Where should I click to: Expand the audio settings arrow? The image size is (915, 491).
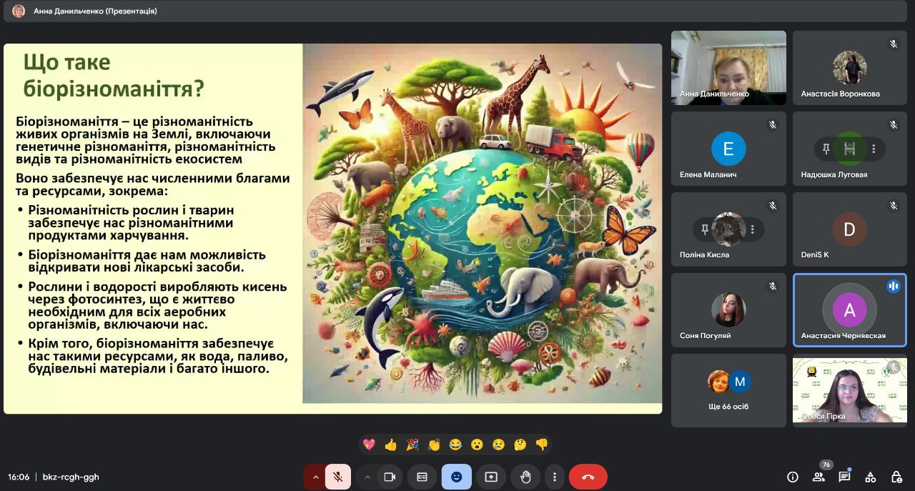(x=315, y=477)
